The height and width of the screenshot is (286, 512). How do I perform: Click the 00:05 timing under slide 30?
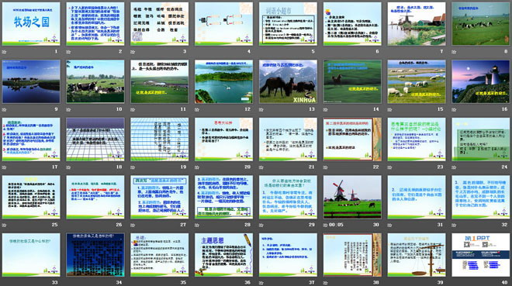pyautogui.click(x=336, y=225)
